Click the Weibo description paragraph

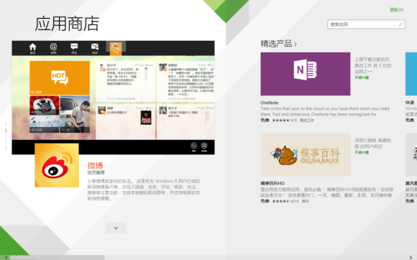click(x=144, y=190)
